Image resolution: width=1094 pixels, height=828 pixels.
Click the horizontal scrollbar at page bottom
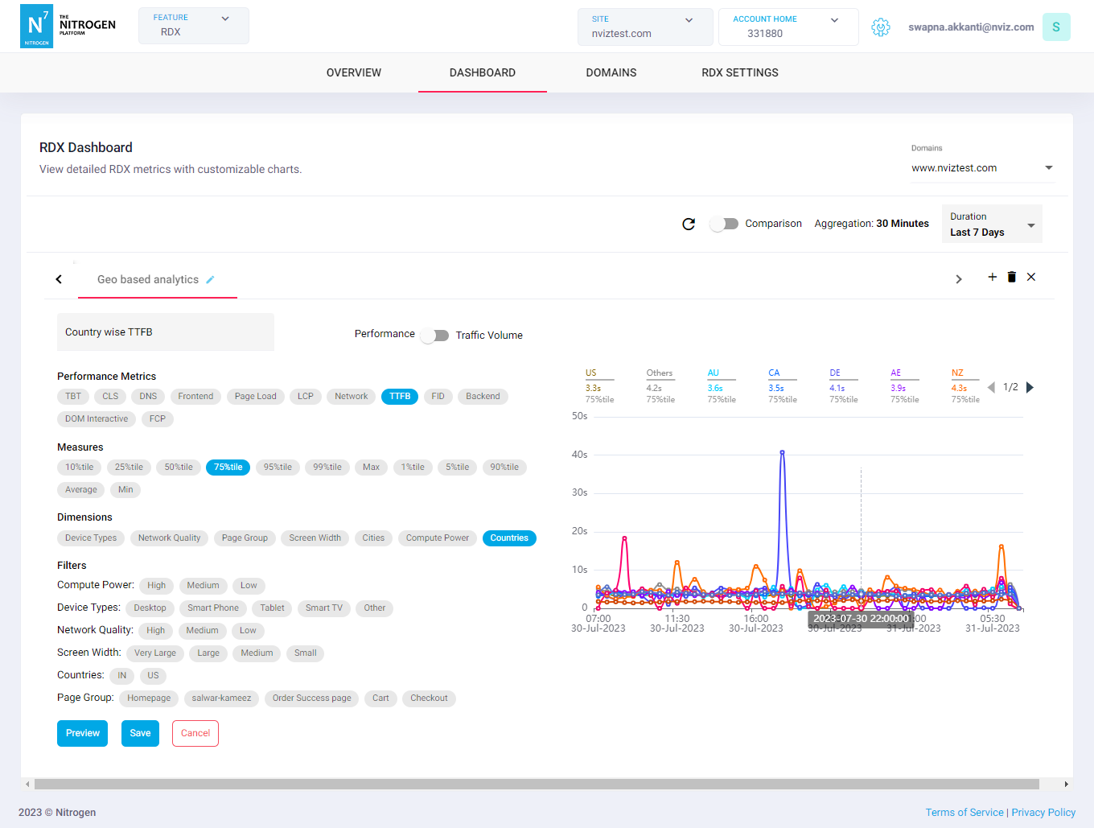(x=536, y=784)
